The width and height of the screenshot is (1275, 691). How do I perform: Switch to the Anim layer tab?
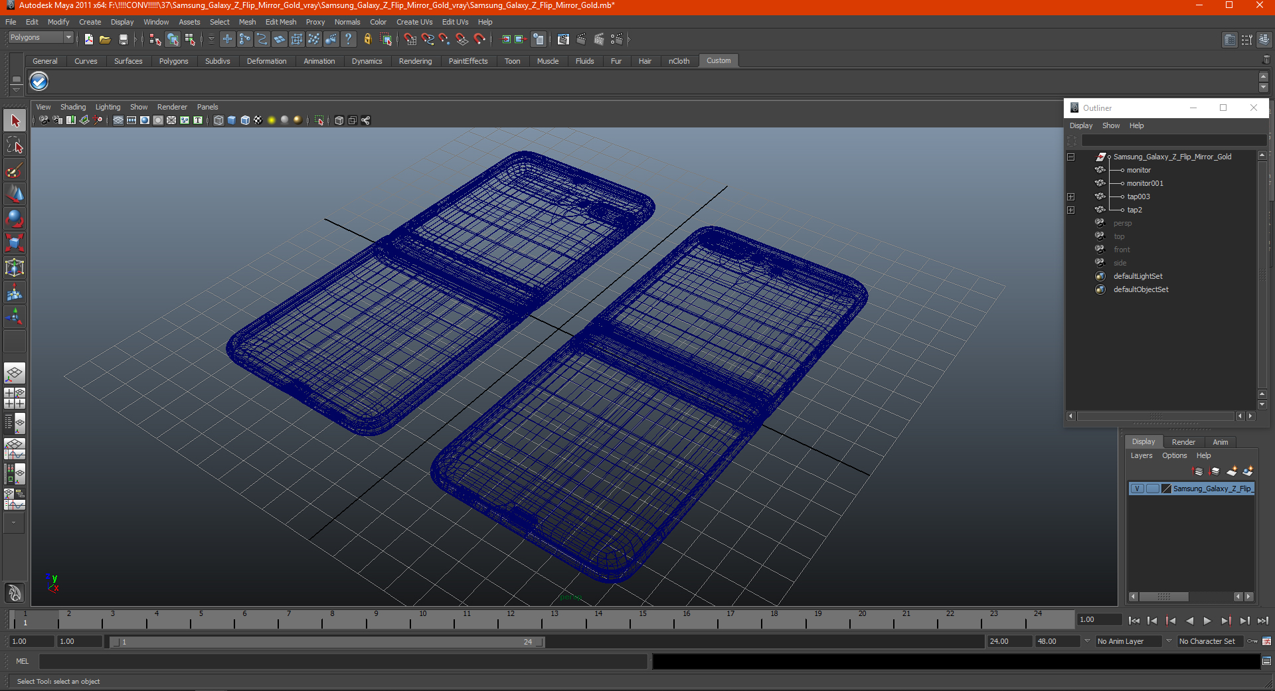pyautogui.click(x=1221, y=442)
